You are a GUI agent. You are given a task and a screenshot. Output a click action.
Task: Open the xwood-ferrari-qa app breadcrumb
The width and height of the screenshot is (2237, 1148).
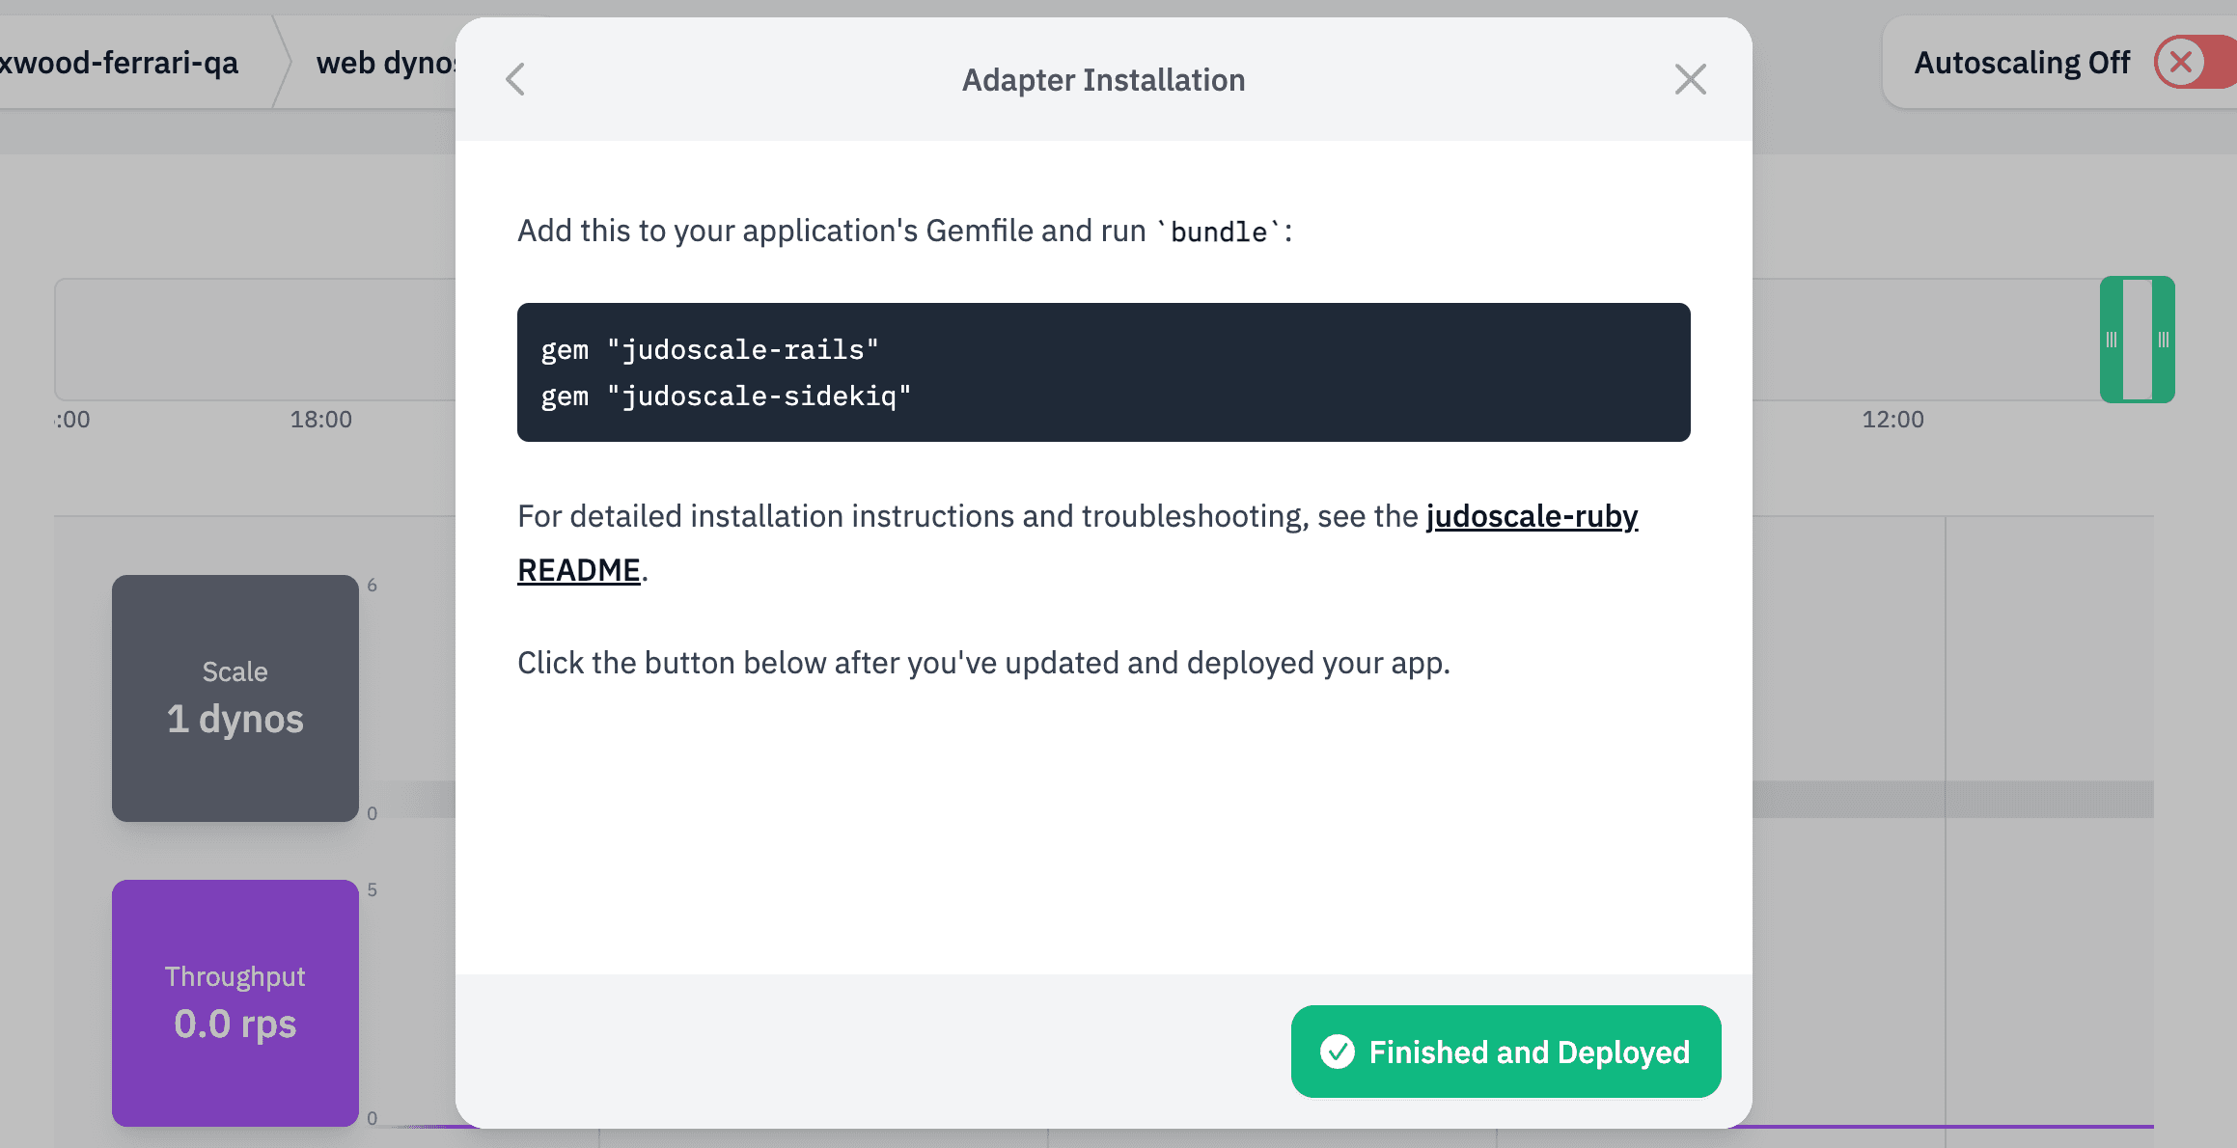[x=119, y=63]
